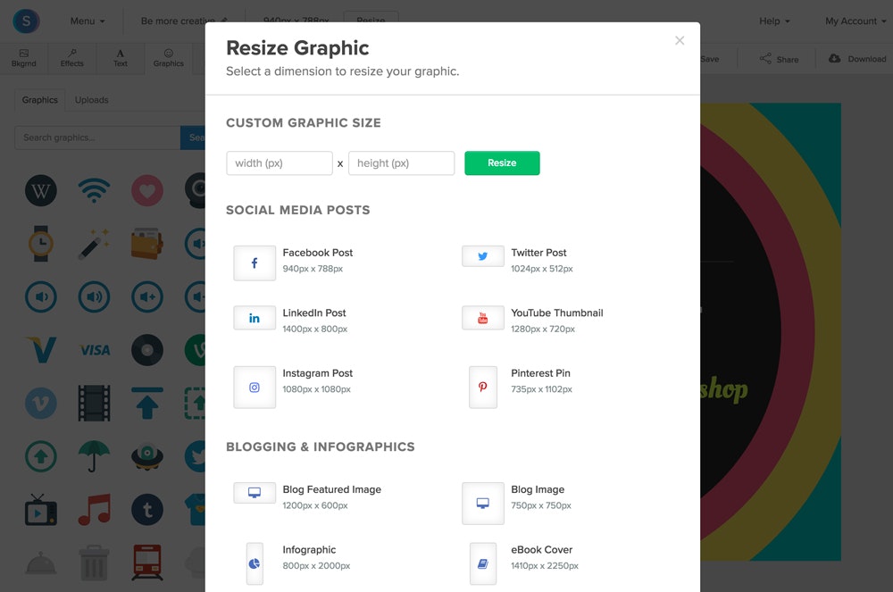Select the YouTube Thumbnail icon
Viewport: 893px width, 592px height.
(x=483, y=318)
